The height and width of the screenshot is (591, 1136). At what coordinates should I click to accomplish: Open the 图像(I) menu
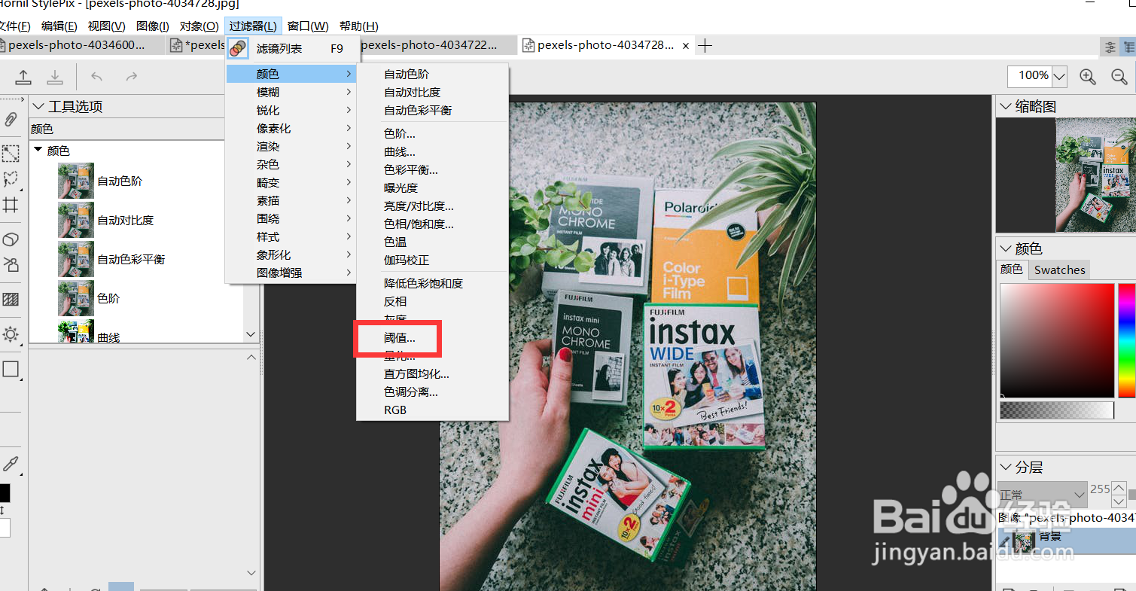pyautogui.click(x=152, y=26)
